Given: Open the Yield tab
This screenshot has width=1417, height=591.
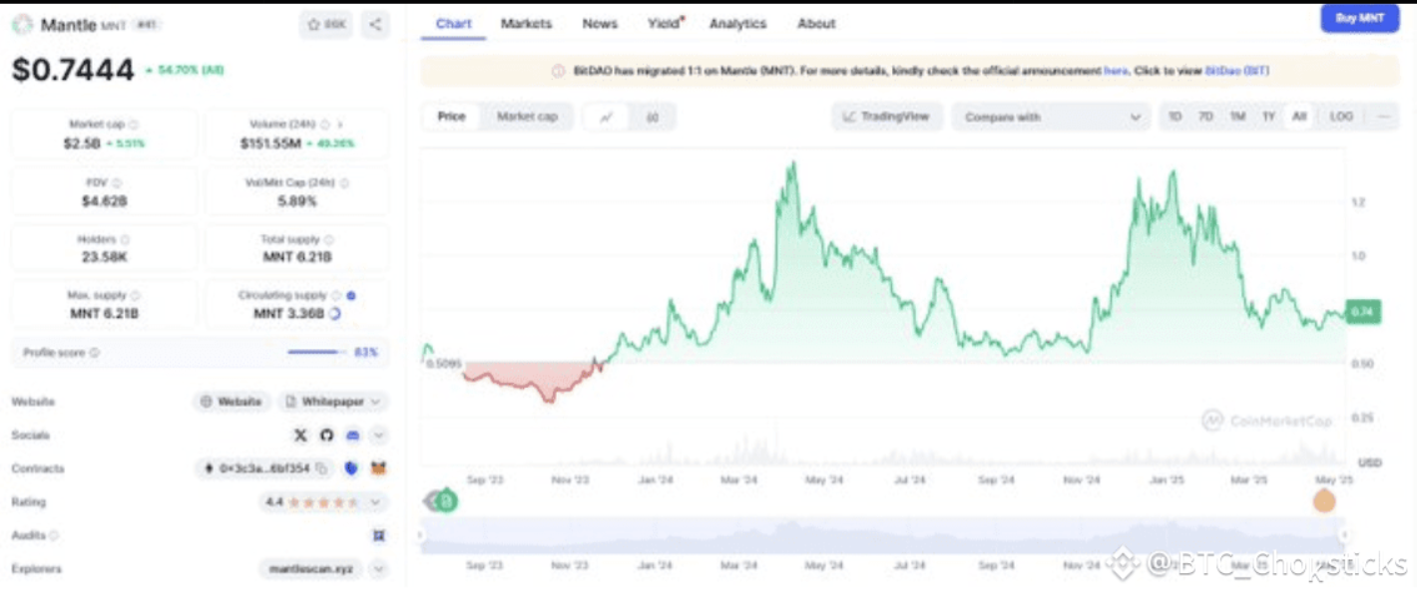Looking at the screenshot, I should click(x=665, y=24).
